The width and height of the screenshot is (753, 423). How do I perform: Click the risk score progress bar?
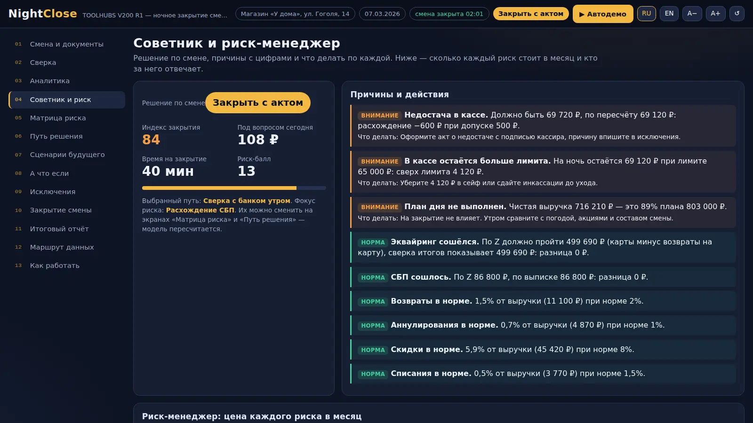[x=234, y=188]
